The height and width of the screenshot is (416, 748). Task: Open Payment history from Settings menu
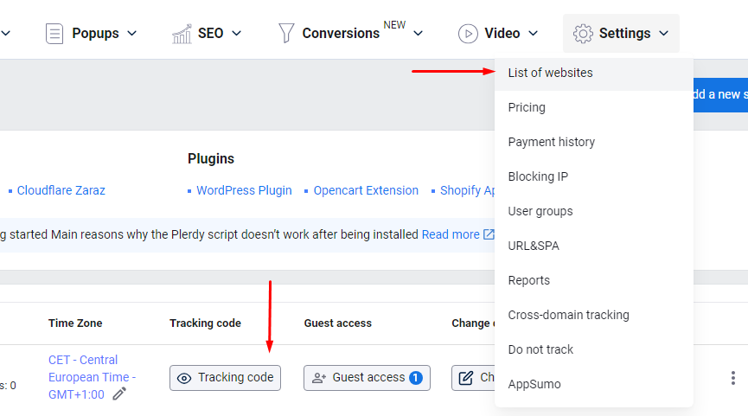point(551,142)
